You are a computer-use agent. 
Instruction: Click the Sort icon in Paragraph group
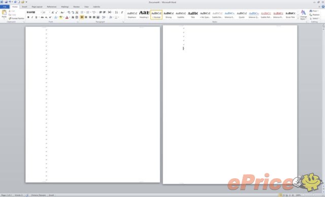pos(116,12)
